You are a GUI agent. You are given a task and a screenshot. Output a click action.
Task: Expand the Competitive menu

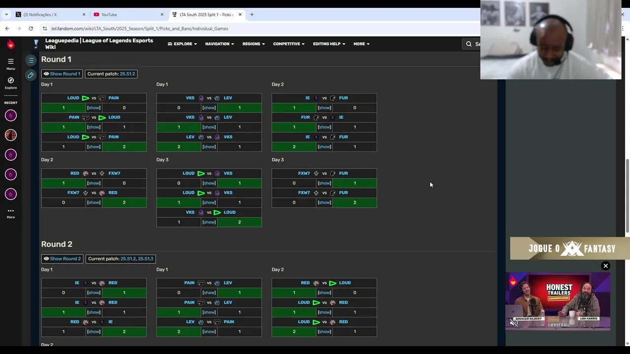(288, 44)
